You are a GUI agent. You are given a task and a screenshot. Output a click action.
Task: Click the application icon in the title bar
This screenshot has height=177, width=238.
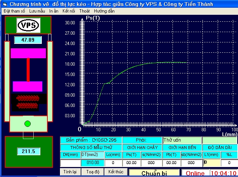[5, 4]
